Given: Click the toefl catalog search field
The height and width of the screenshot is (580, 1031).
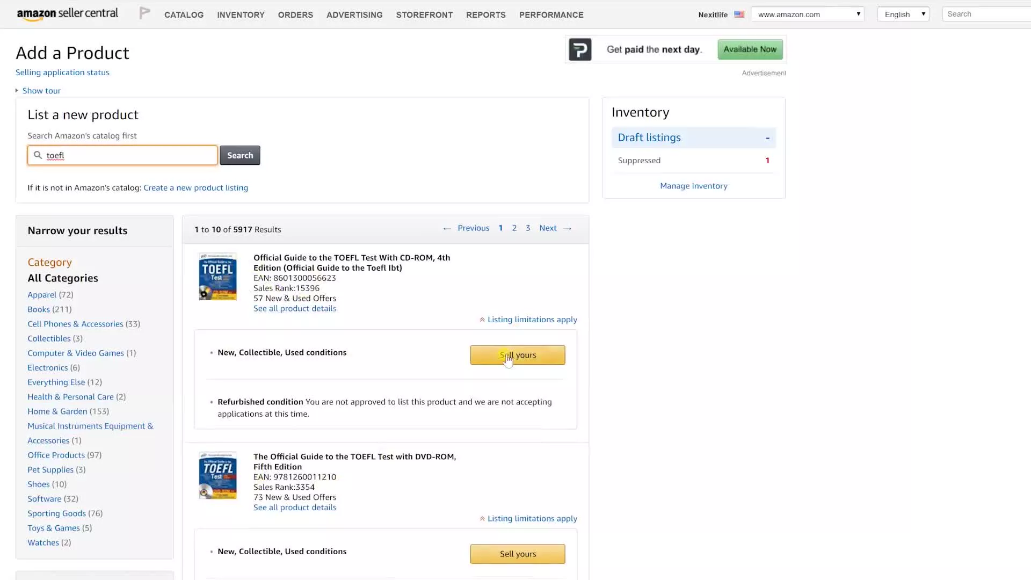Looking at the screenshot, I should click(x=129, y=155).
